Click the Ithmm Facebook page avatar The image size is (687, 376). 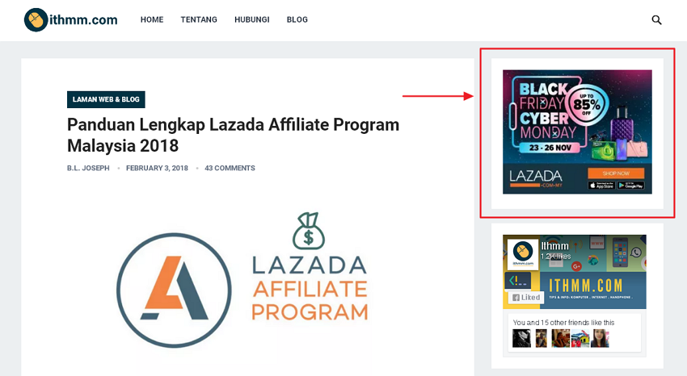pos(523,254)
